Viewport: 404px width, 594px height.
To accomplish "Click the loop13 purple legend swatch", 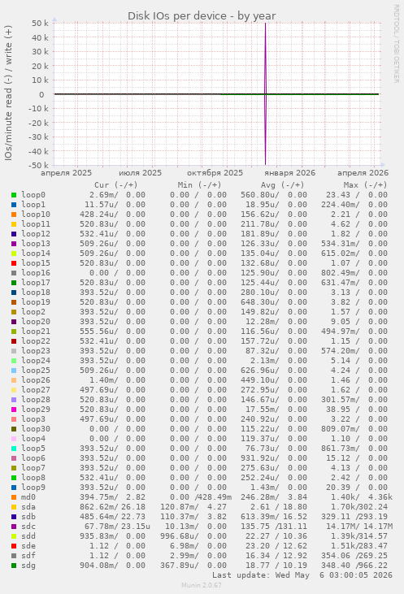I will pos(14,244).
